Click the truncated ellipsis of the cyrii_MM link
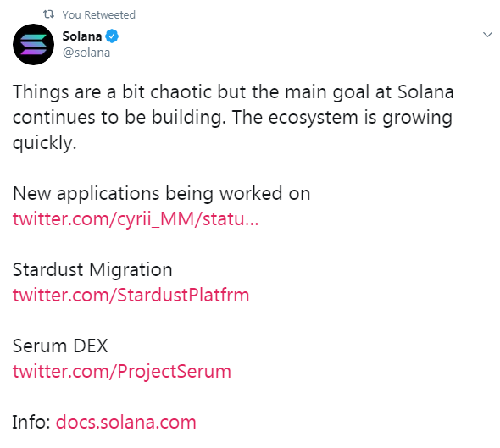This screenshot has height=448, width=500. pos(252,223)
